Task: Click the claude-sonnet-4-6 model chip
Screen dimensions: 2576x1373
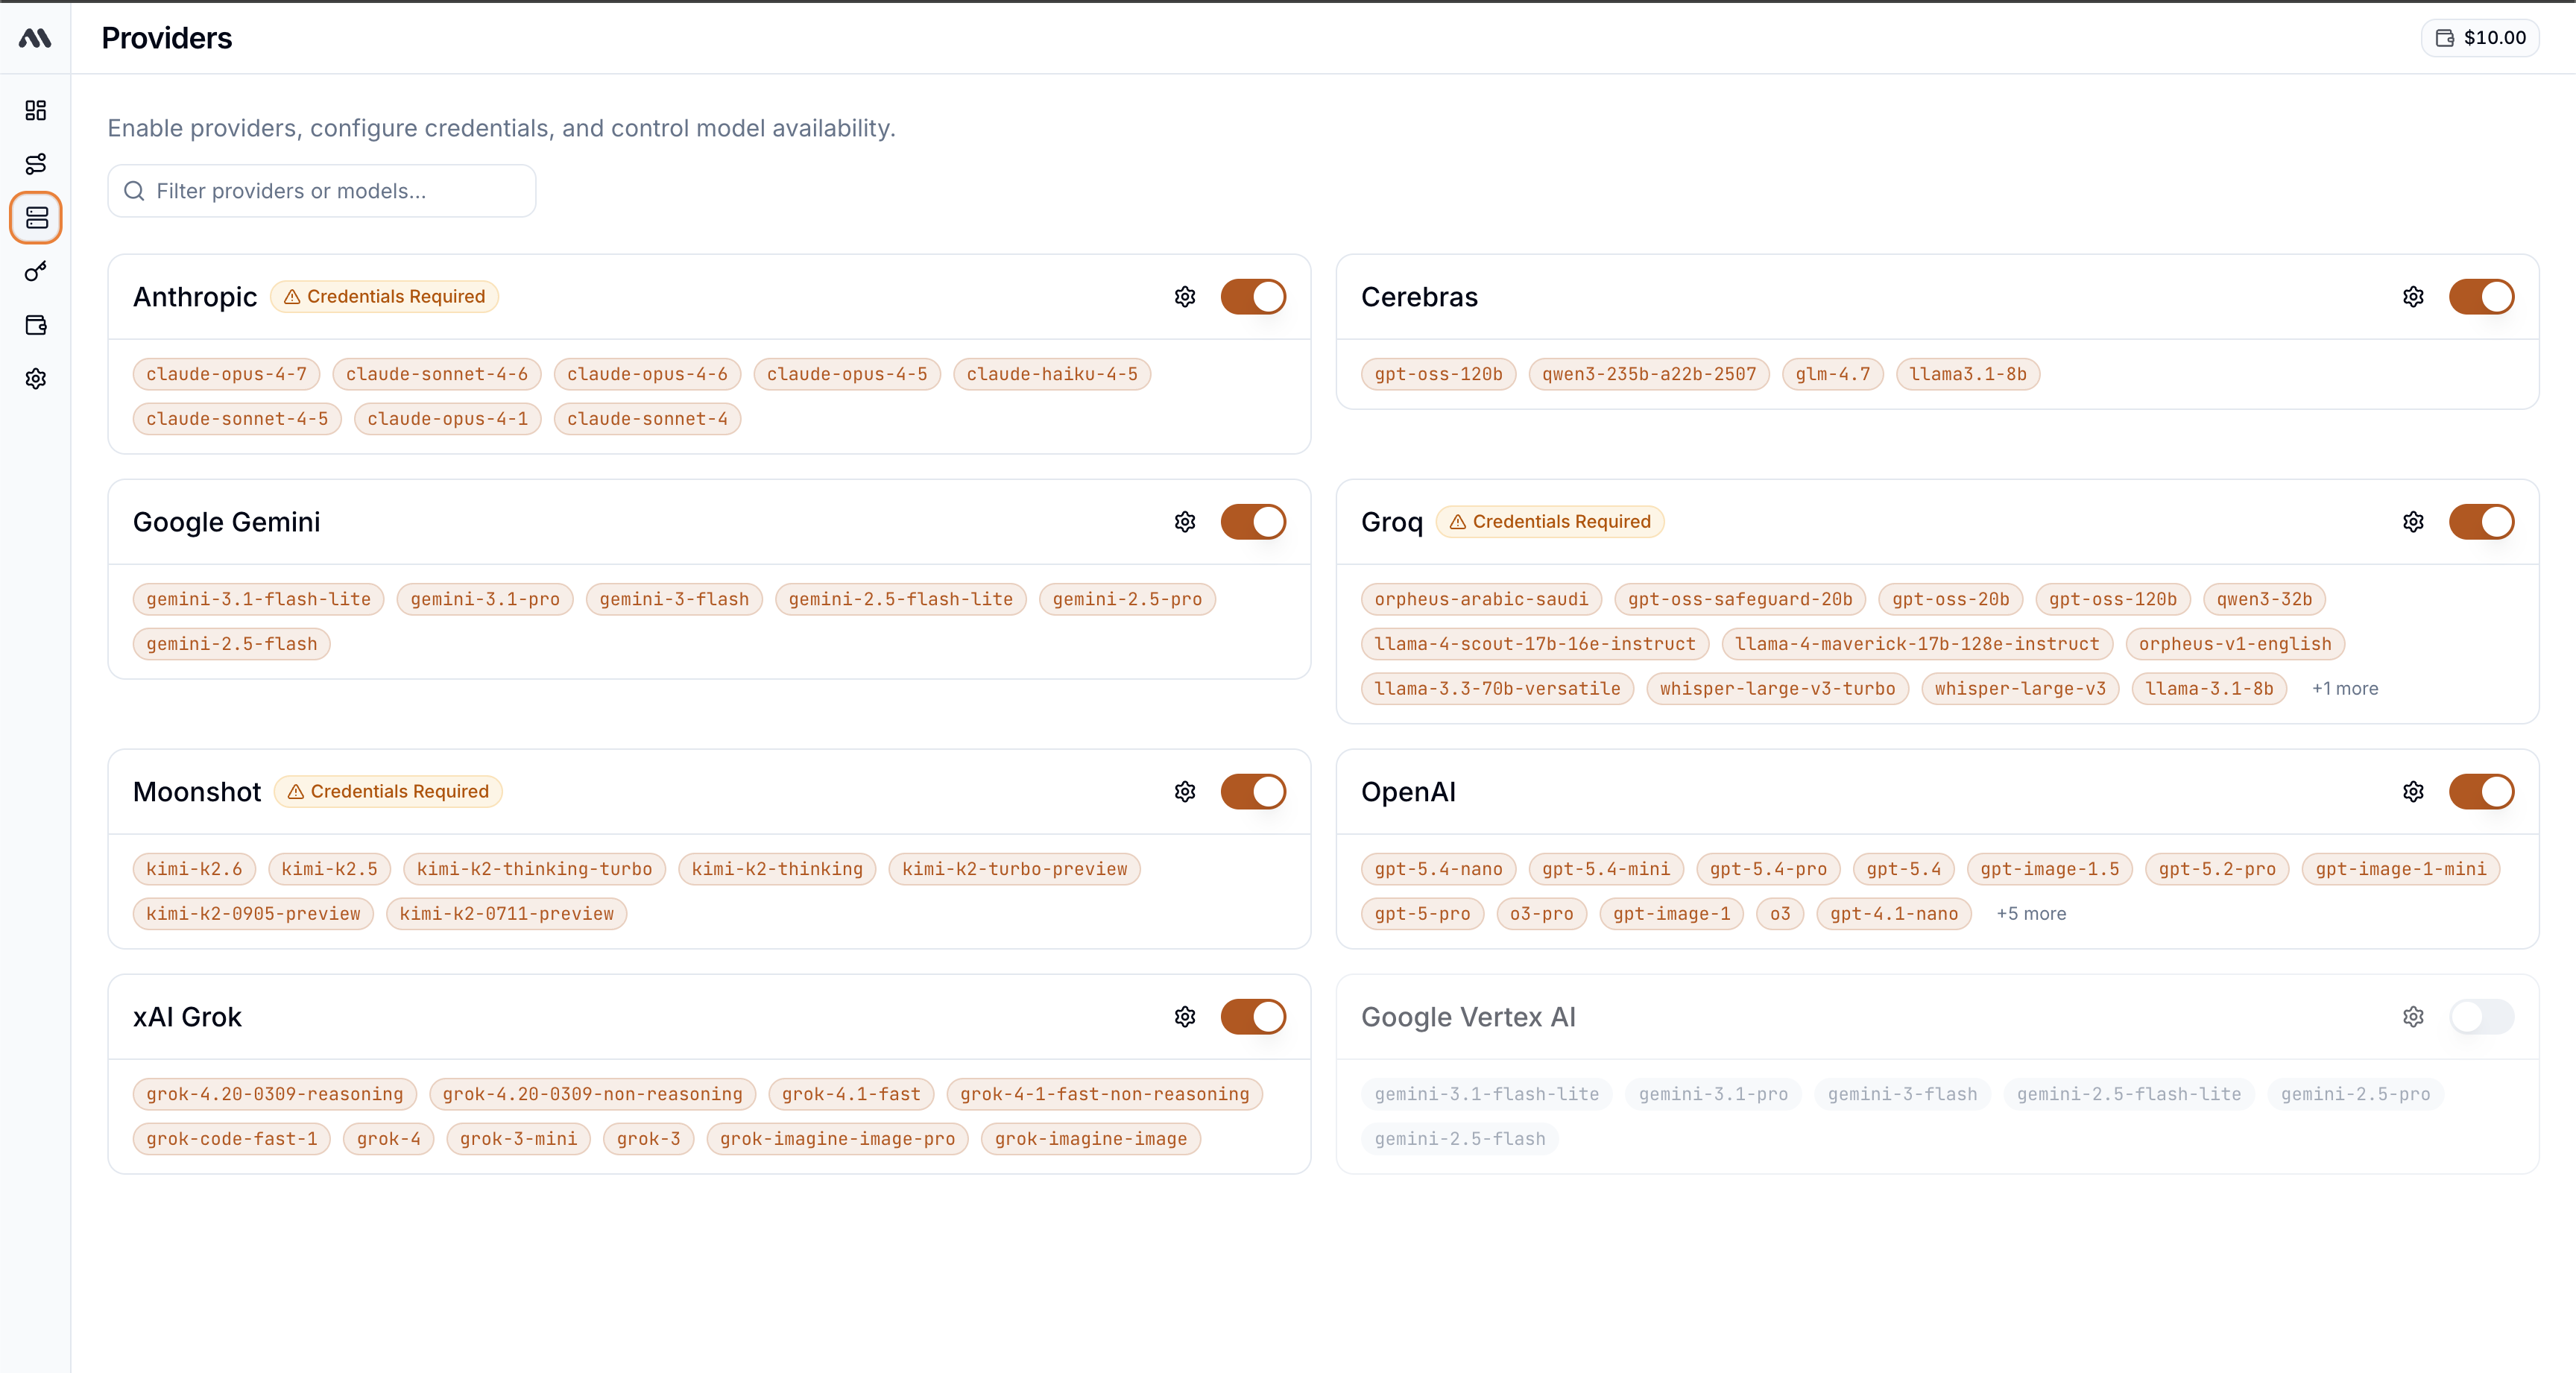Action: 437,374
